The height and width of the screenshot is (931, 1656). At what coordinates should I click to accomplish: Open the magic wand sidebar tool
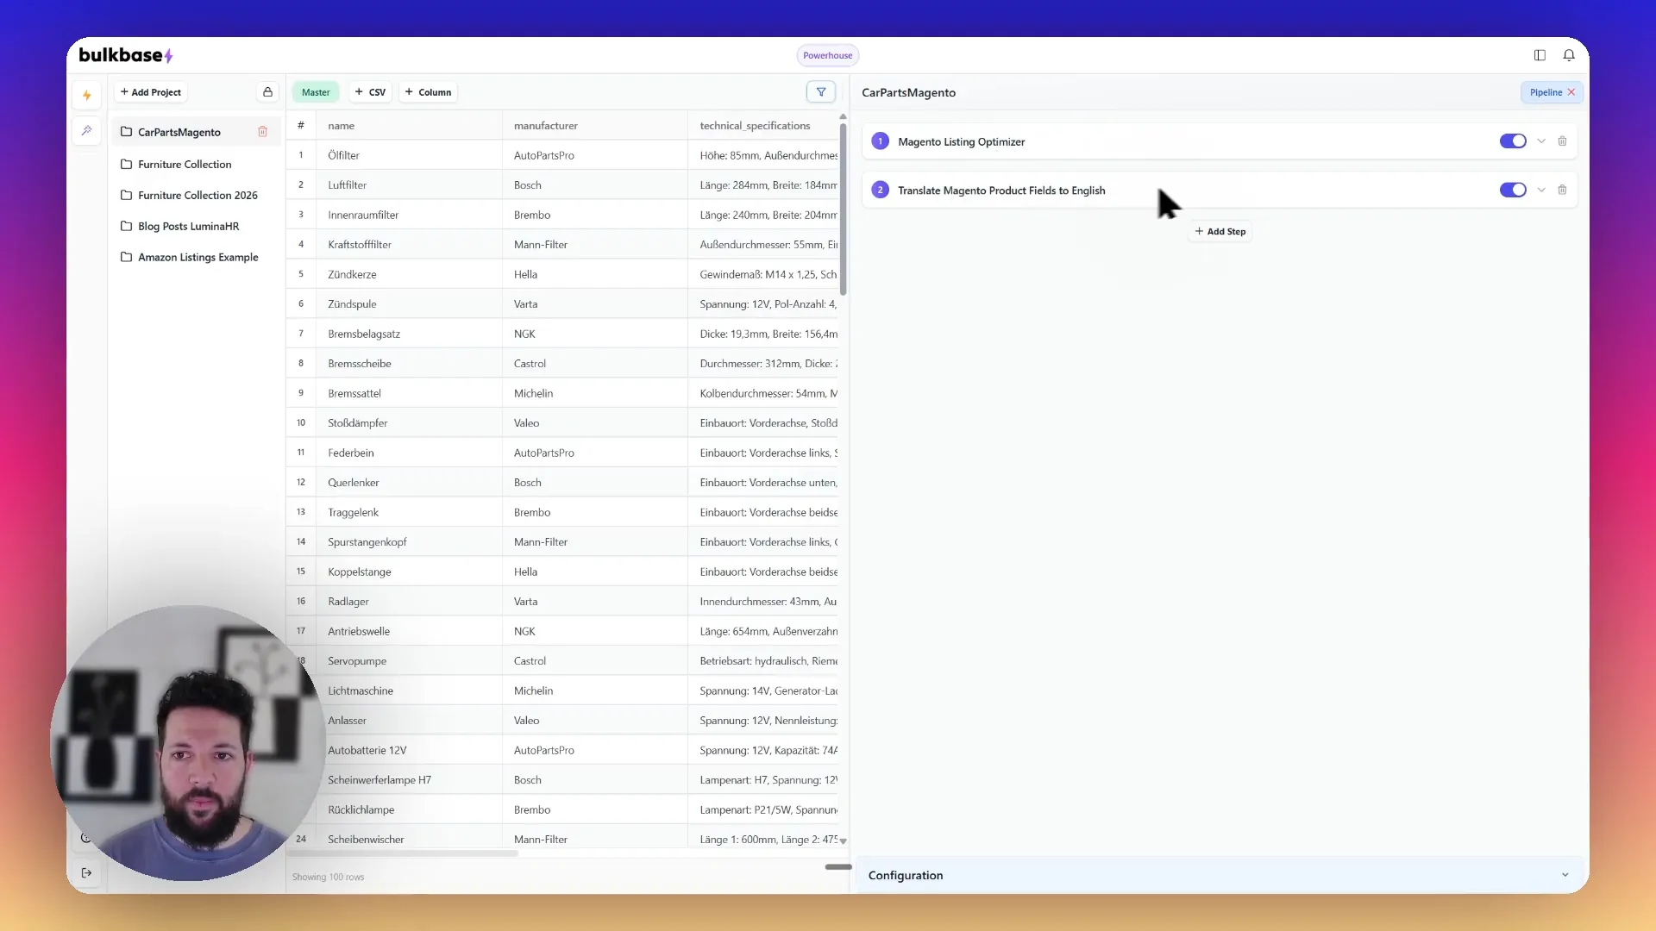86,130
